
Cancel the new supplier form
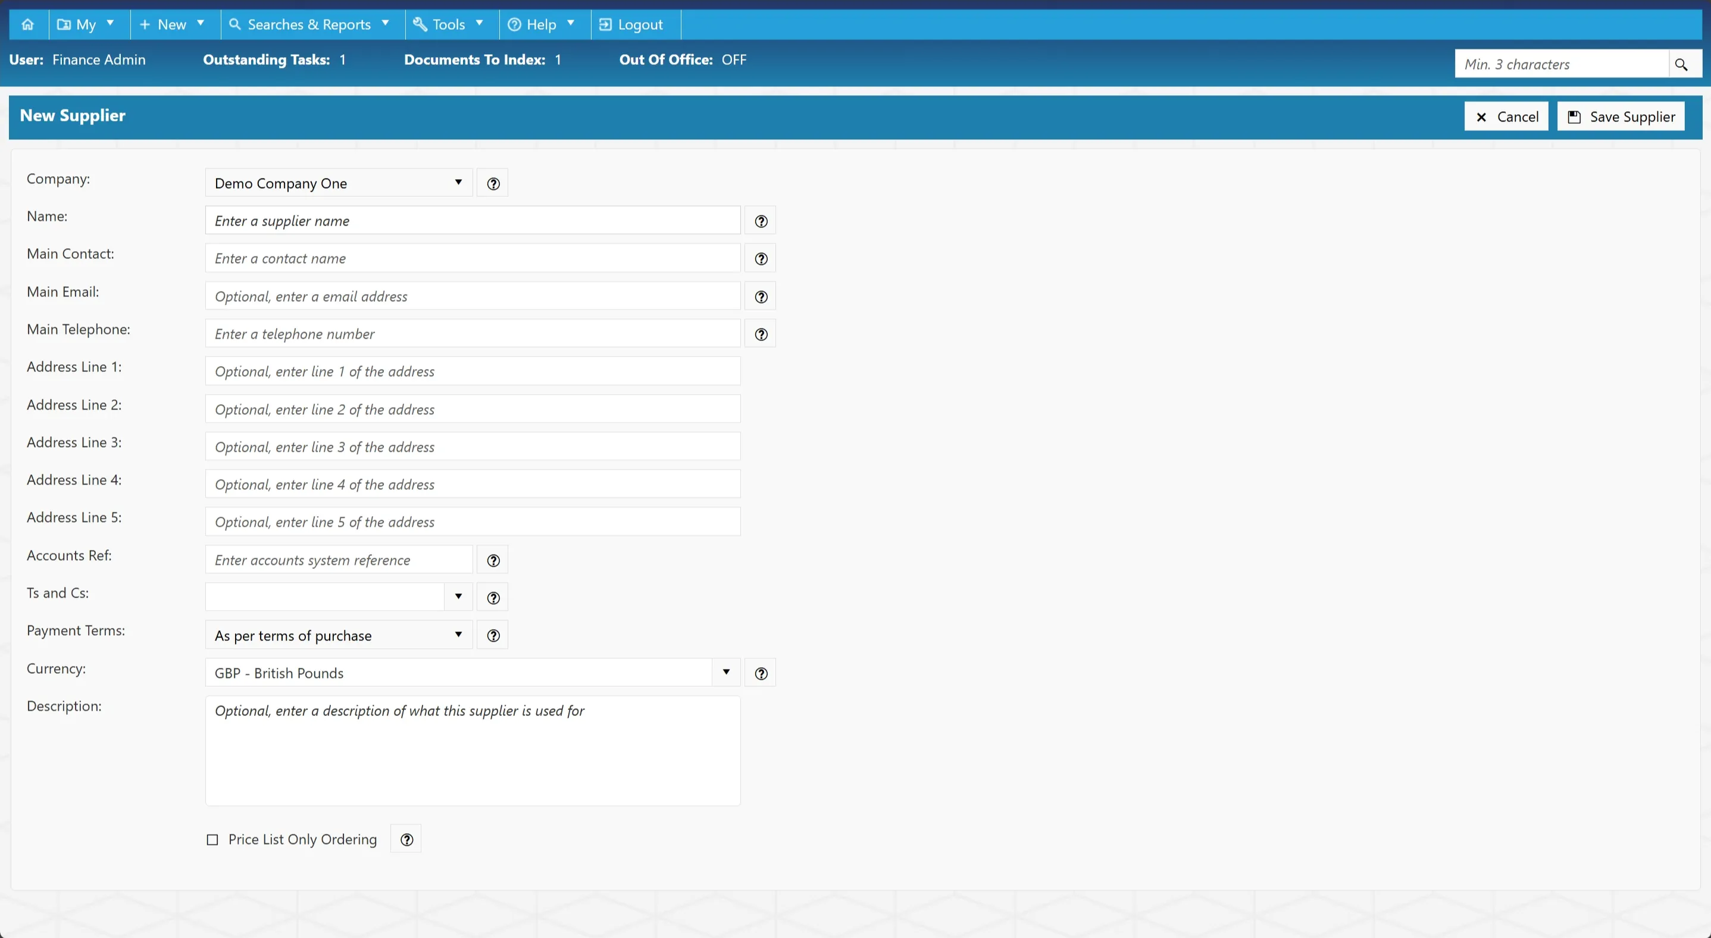(x=1506, y=117)
